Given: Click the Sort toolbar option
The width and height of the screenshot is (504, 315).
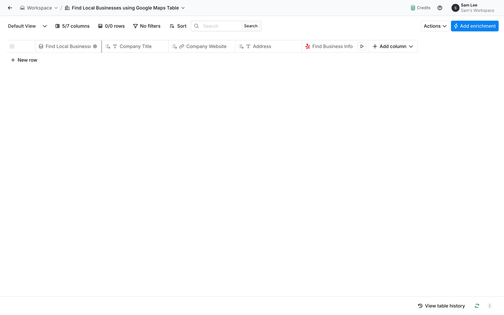Looking at the screenshot, I should (x=178, y=26).
